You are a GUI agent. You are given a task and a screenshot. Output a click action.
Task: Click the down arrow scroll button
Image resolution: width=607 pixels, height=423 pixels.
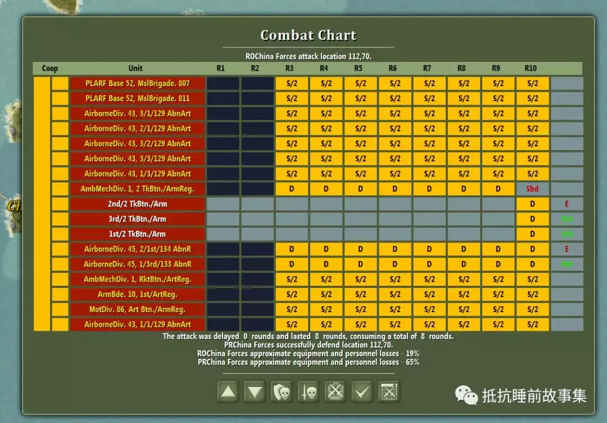(255, 392)
